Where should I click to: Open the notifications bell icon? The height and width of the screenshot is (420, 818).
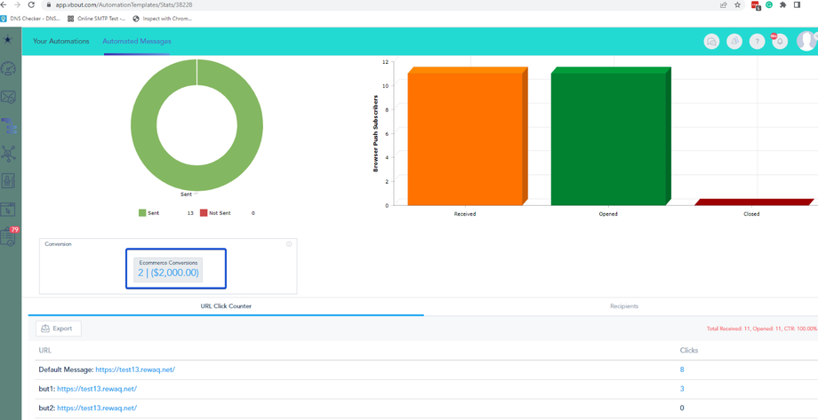click(x=780, y=42)
